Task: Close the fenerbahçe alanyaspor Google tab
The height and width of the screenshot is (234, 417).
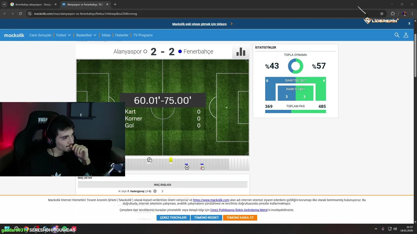Action: pos(55,5)
